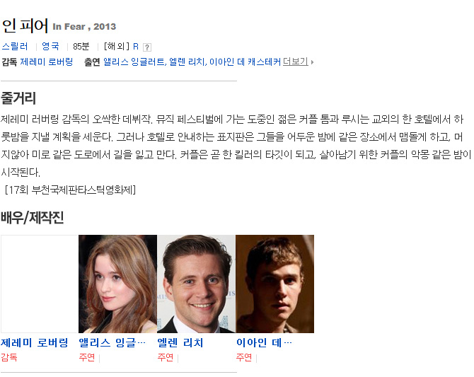Open 이아인 데 캐스테커 cast link in header
Viewport: 474px width, 377px height.
pyautogui.click(x=245, y=62)
